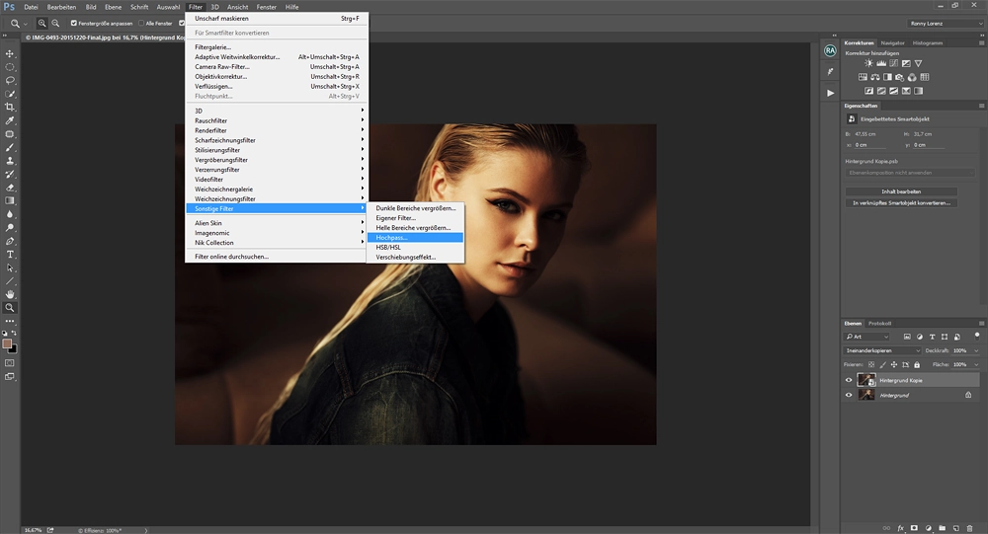Choose Verschiebungseffekt... in submenu
This screenshot has width=988, height=534.
coord(415,258)
